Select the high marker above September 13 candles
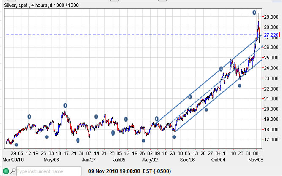The width and height of the screenshot is (282, 176). click(190, 97)
